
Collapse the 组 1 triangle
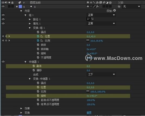pos(25,15)
